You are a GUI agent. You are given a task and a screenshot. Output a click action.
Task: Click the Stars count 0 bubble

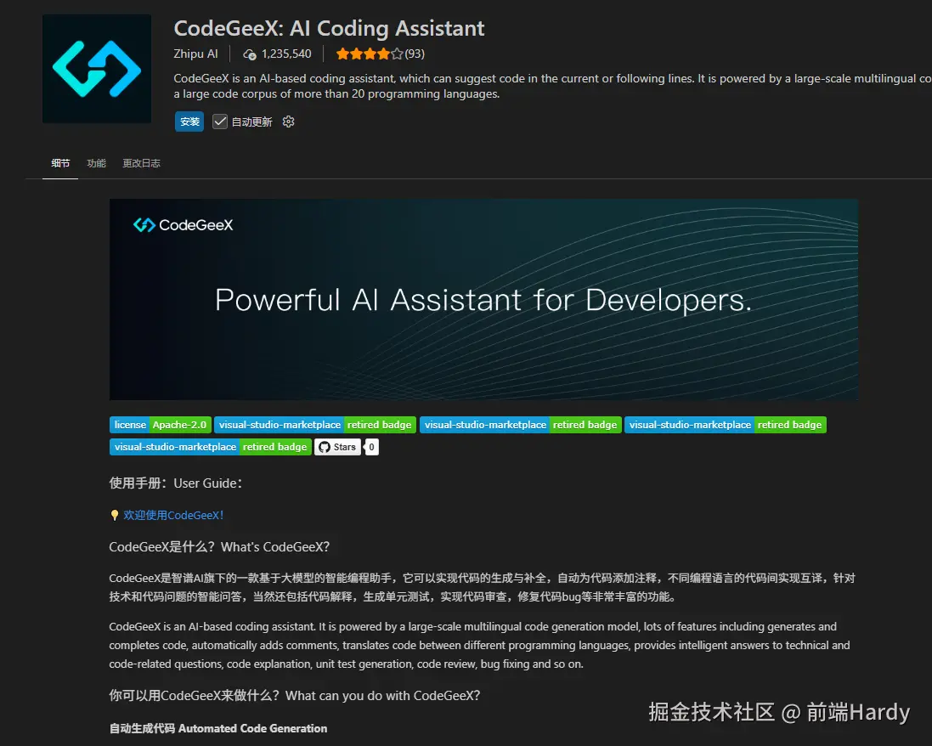(x=371, y=447)
